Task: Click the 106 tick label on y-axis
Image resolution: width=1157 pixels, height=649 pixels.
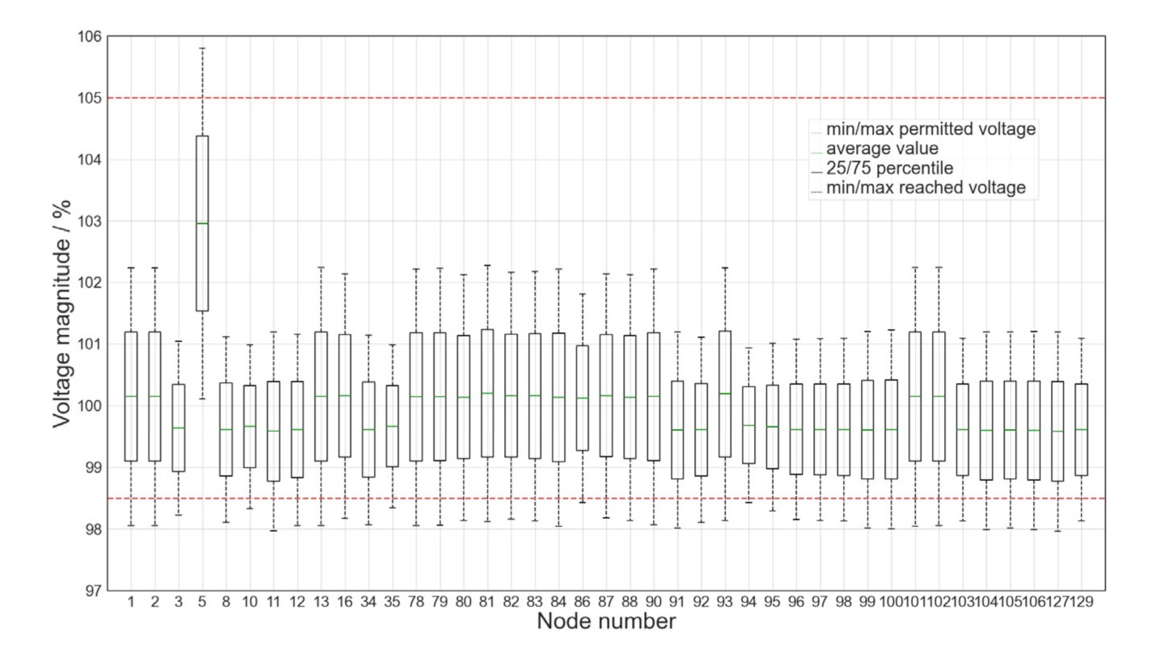Action: [89, 36]
